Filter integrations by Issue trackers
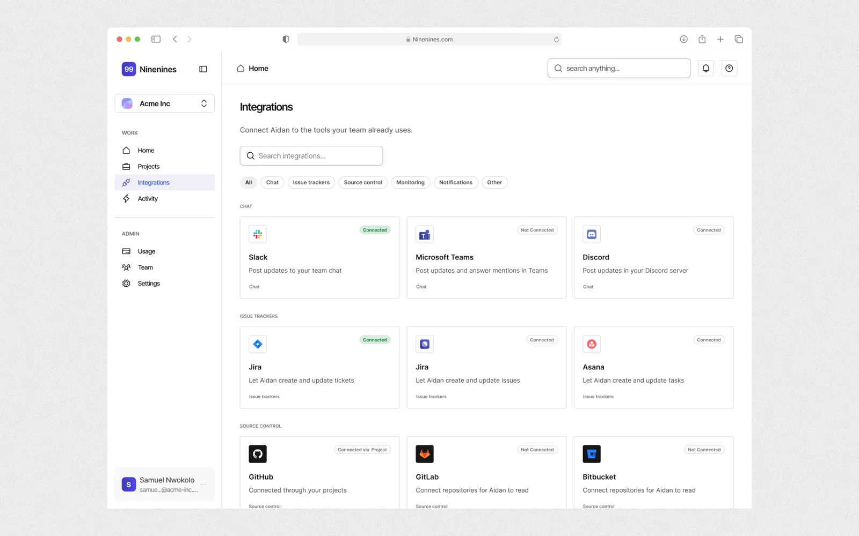The height and width of the screenshot is (536, 859). point(311,183)
